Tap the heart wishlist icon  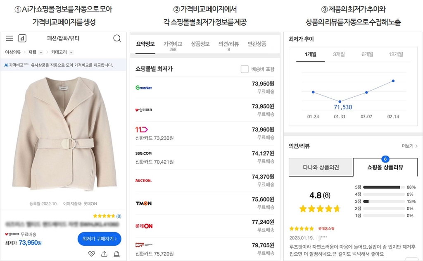coord(92,254)
